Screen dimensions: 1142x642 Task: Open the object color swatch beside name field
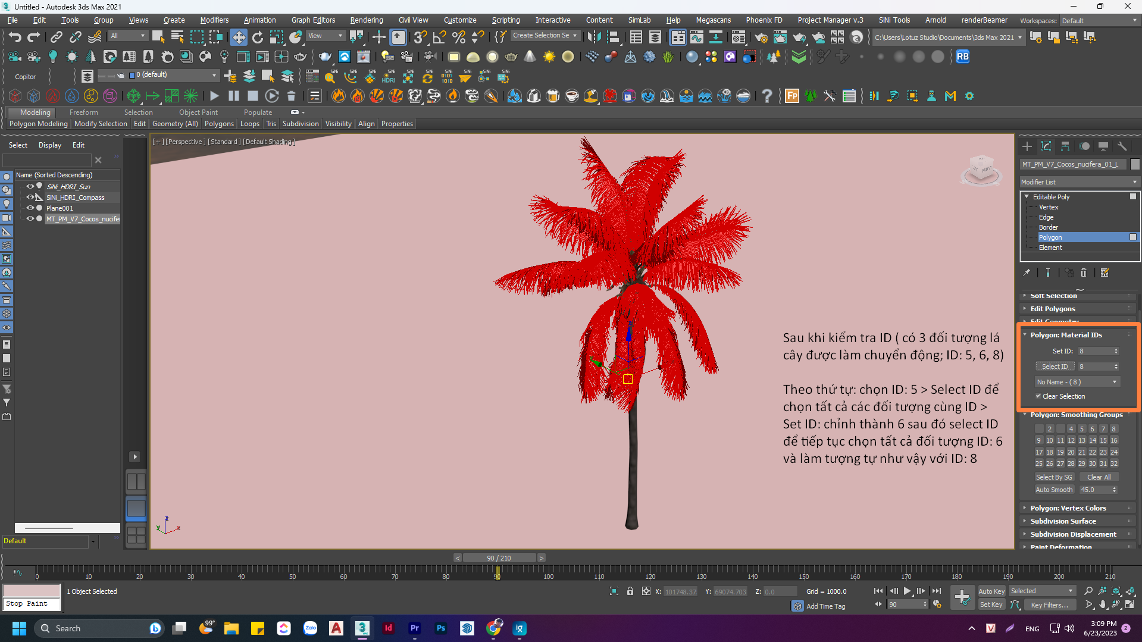coord(1135,164)
